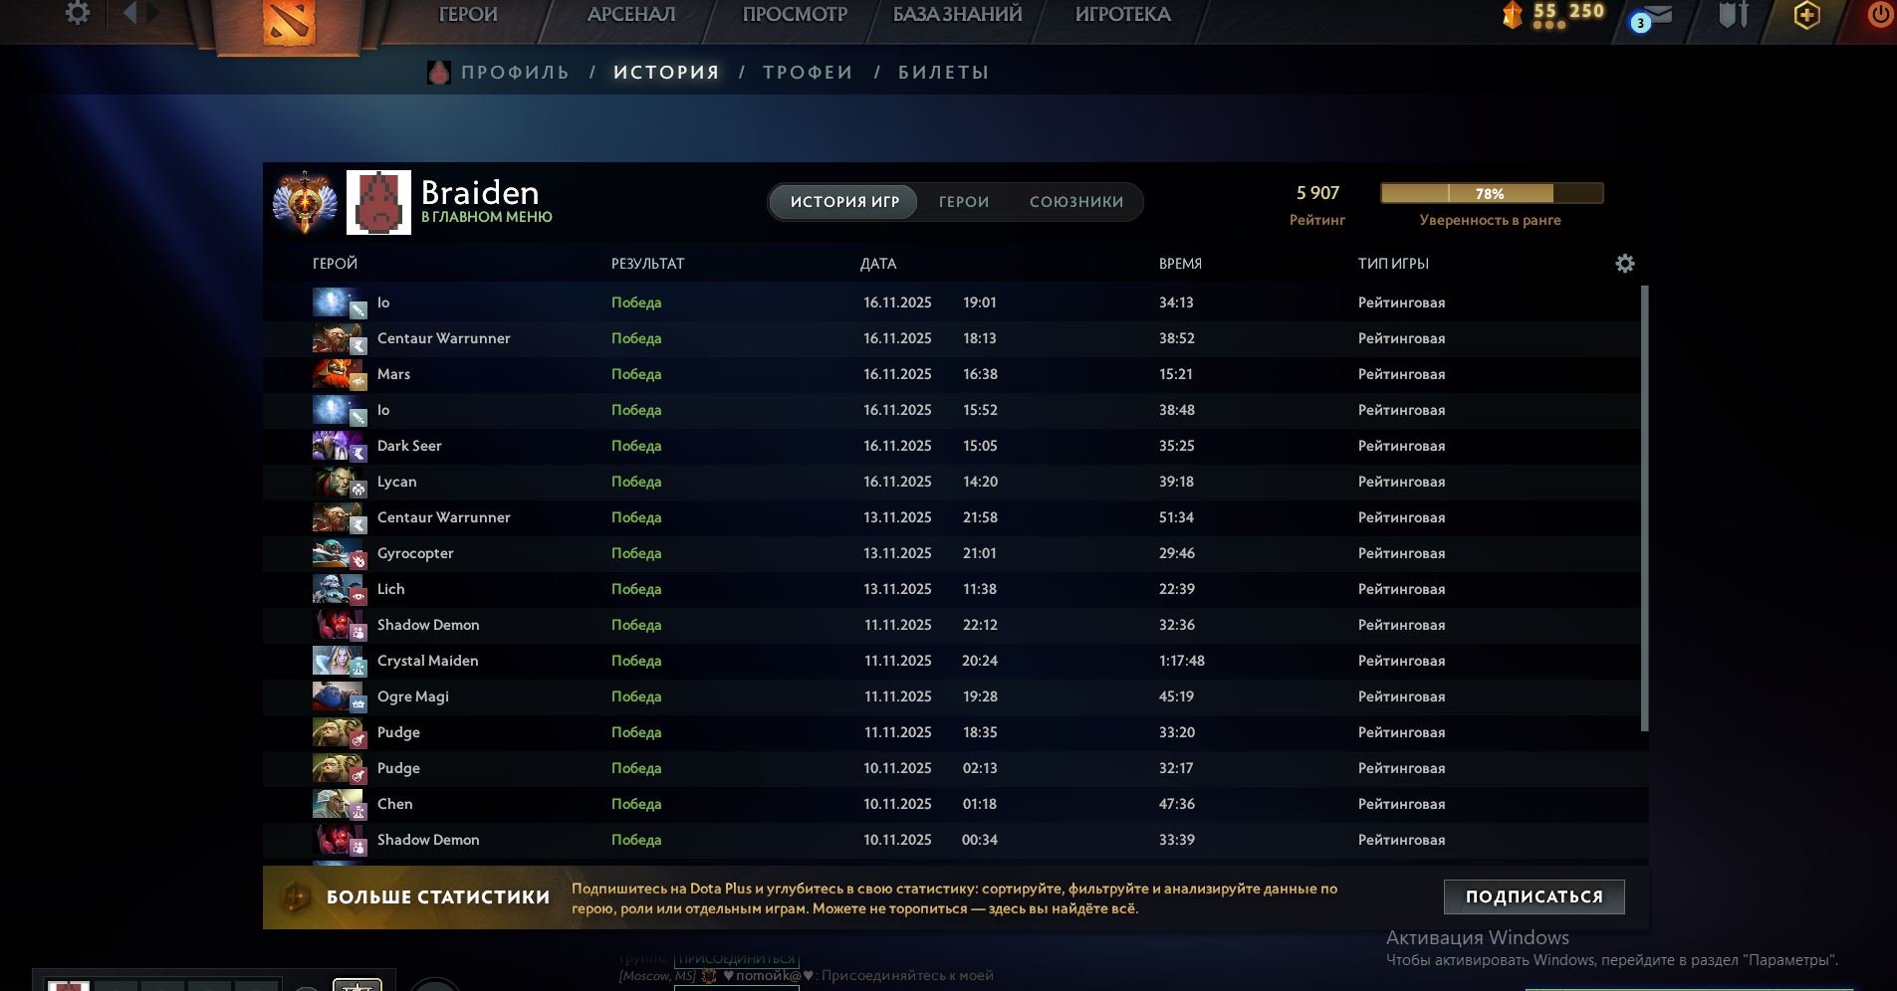Open the ГЕРОИ top menu
1897x991 pixels.
coord(467,15)
